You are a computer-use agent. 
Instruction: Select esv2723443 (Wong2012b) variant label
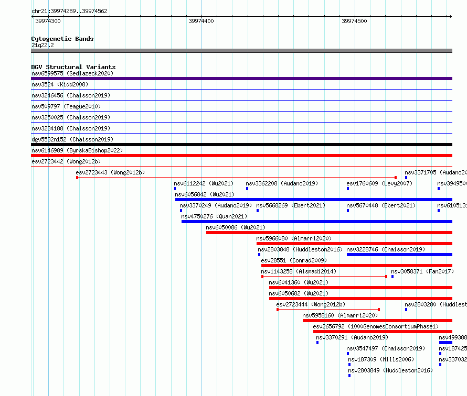coord(110,172)
